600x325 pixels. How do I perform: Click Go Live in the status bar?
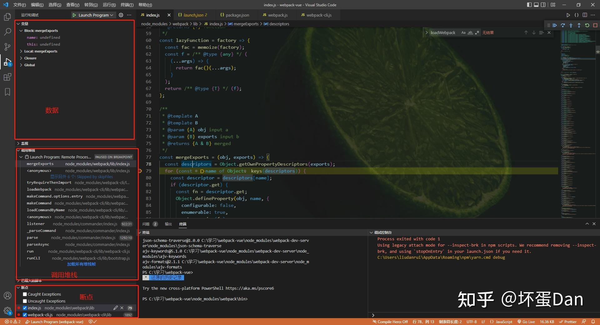(x=526, y=322)
